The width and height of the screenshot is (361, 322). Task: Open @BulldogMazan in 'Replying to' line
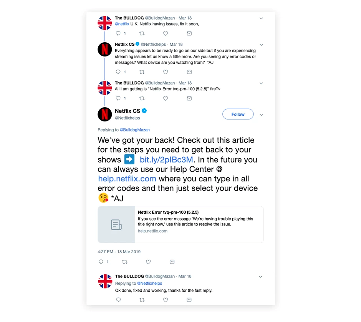click(135, 129)
